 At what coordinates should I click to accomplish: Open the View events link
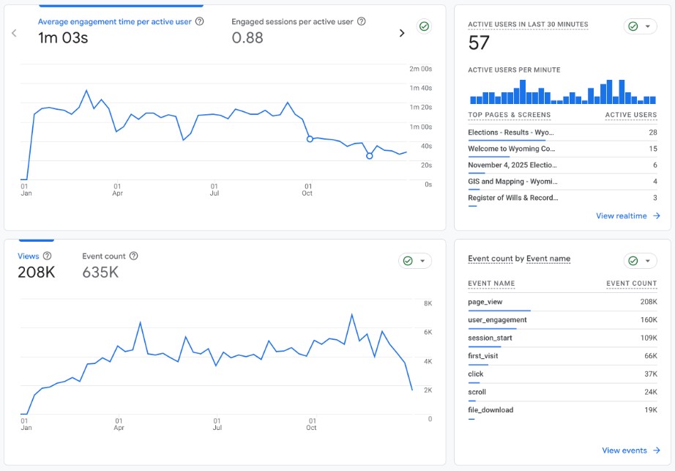624,450
